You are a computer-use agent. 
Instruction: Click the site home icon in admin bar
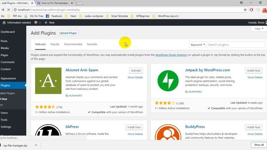click(4, 22)
